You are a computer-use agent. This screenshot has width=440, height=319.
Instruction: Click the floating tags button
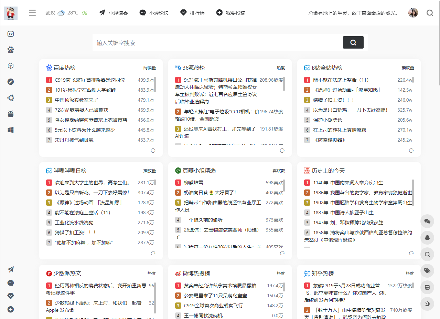pos(427,271)
